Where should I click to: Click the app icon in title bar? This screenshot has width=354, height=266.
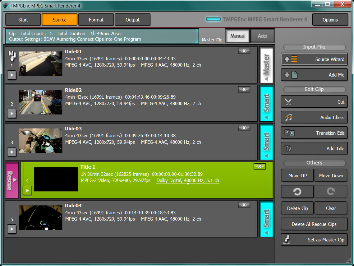click(x=6, y=5)
